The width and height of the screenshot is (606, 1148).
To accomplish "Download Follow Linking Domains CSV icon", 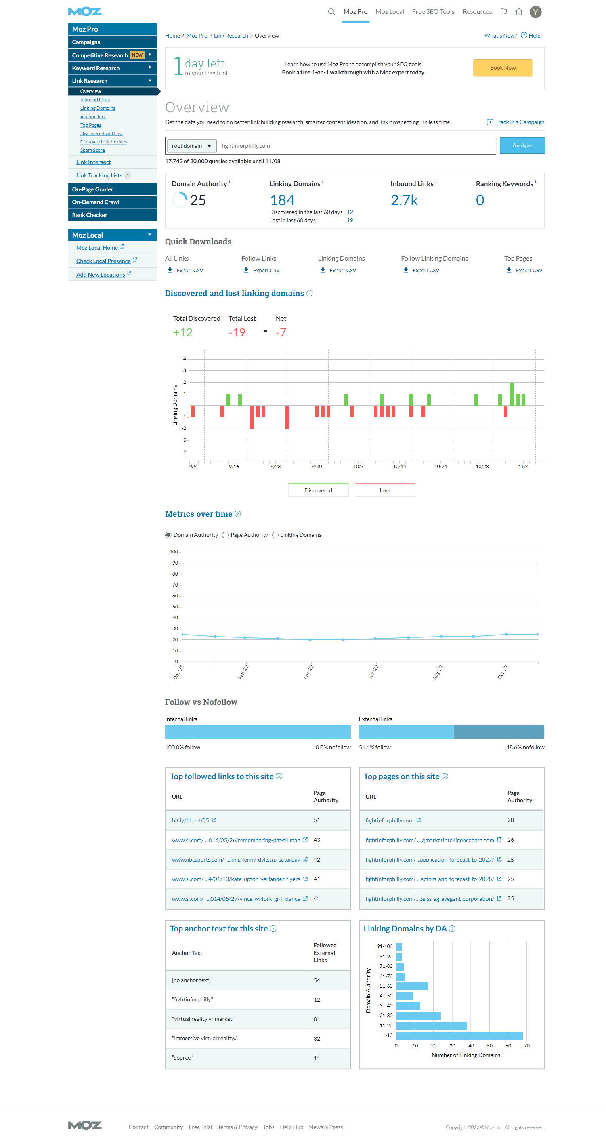I will coord(406,270).
